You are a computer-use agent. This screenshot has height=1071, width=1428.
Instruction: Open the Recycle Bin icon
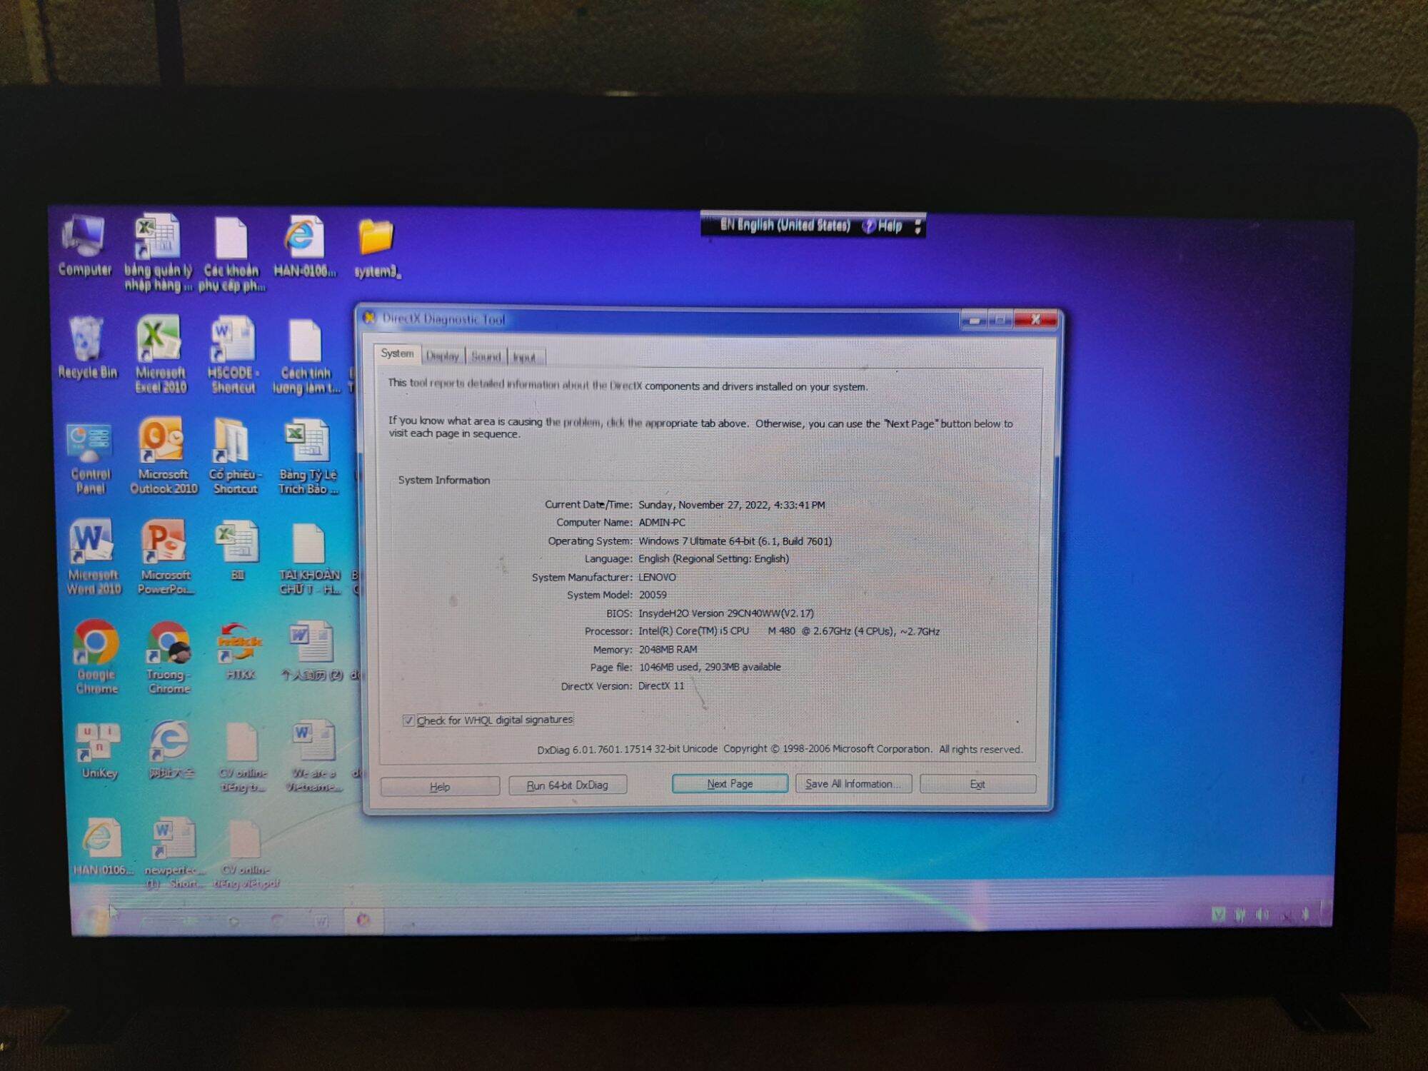pyautogui.click(x=87, y=348)
